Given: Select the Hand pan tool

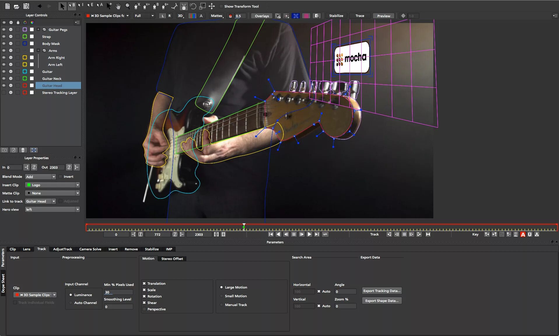Looking at the screenshot, I should [x=118, y=6].
